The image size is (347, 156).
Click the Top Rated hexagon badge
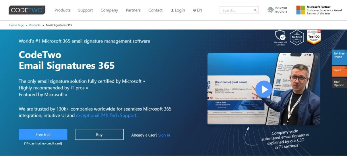(x=296, y=37)
